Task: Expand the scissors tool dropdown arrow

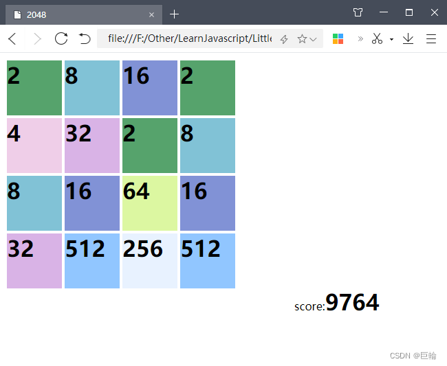Action: pyautogui.click(x=391, y=39)
